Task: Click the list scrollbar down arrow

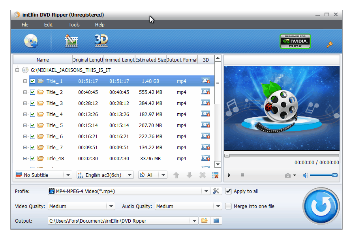Action: pos(218,164)
